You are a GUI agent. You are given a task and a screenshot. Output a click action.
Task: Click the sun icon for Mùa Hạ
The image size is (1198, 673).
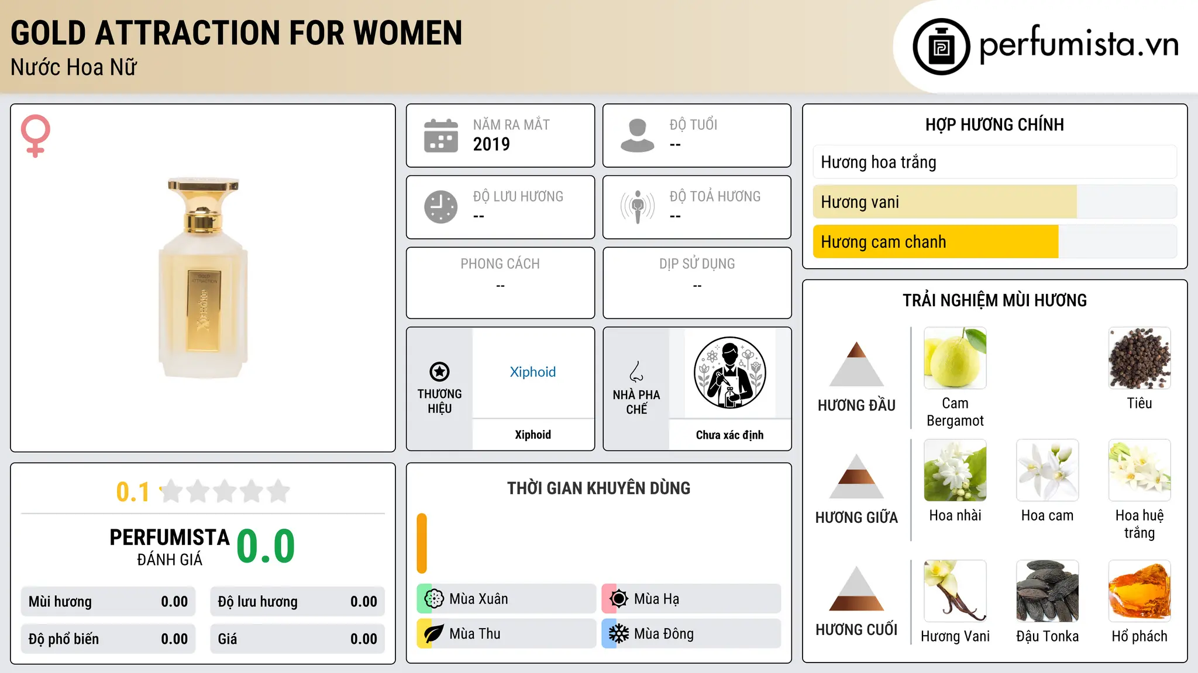618,599
